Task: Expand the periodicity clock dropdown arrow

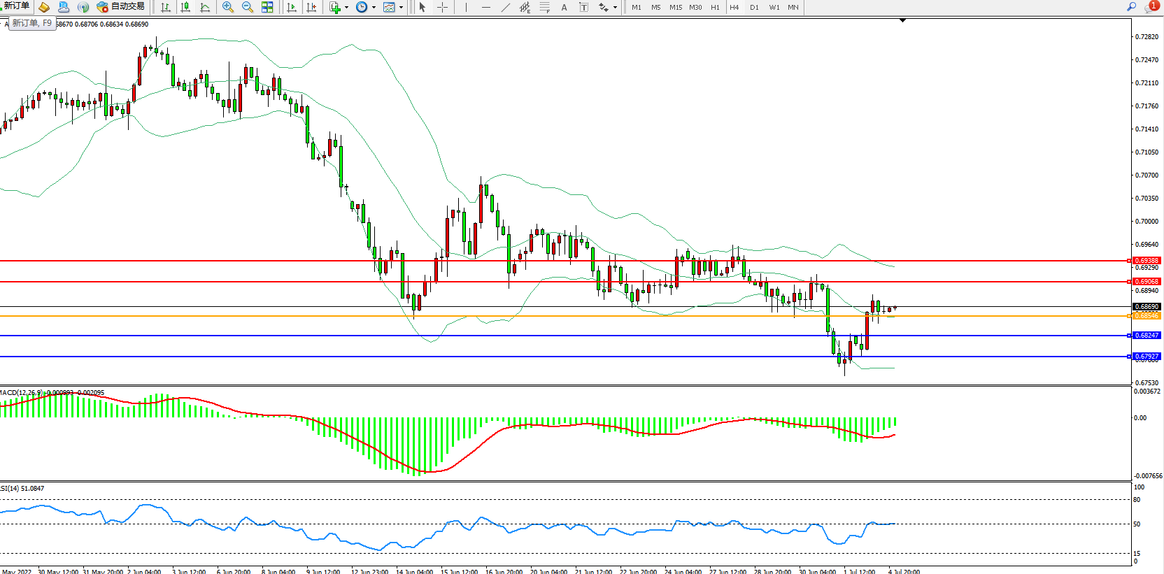Action: click(374, 8)
